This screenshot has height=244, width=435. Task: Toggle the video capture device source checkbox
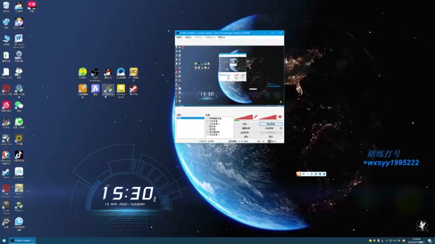207,118
